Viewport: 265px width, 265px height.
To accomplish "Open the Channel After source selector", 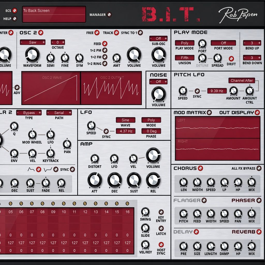I will [242, 80].
